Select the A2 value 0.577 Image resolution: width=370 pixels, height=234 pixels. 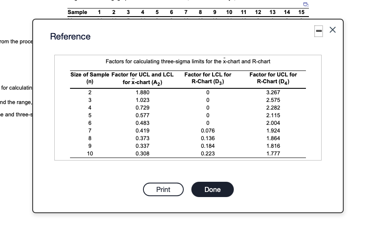pos(142,115)
